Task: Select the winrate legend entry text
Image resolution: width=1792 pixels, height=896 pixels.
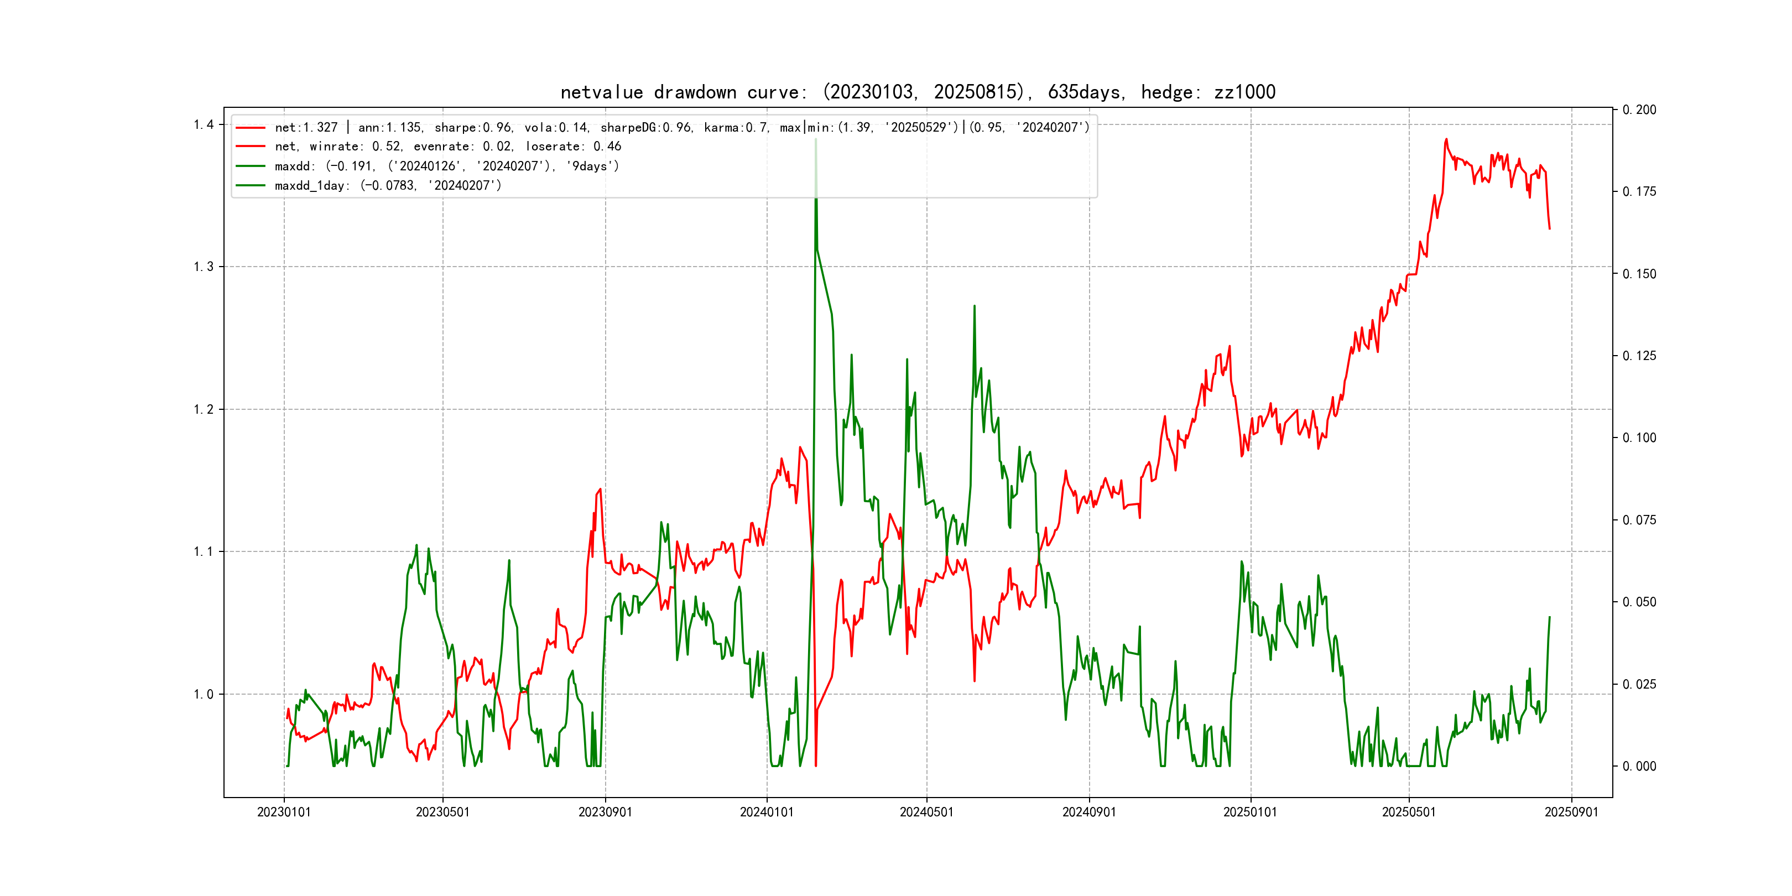Action: point(447,147)
